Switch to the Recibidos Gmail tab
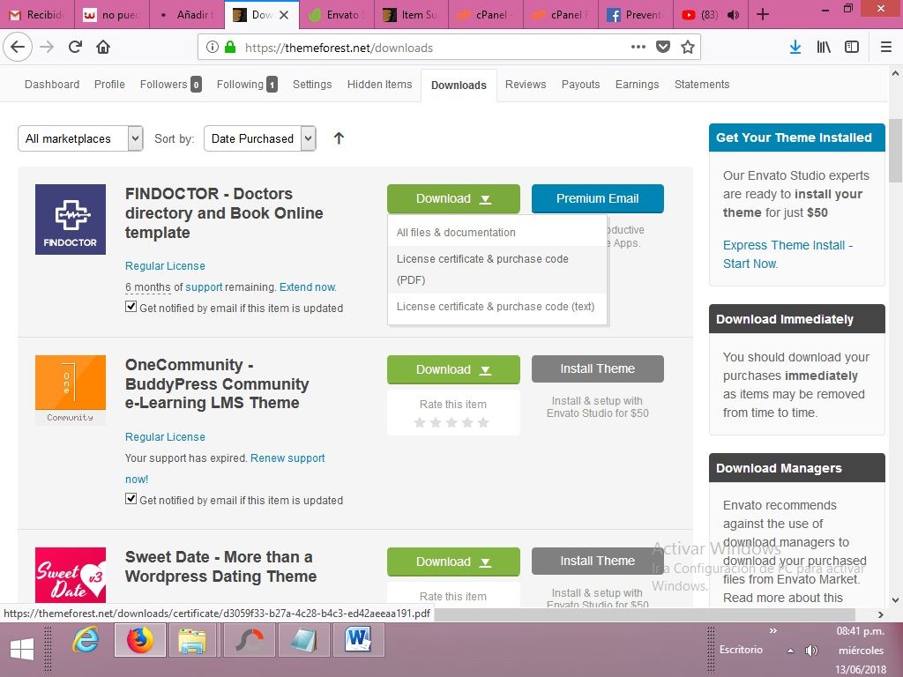Screen dimensions: 903x677 tap(38, 15)
